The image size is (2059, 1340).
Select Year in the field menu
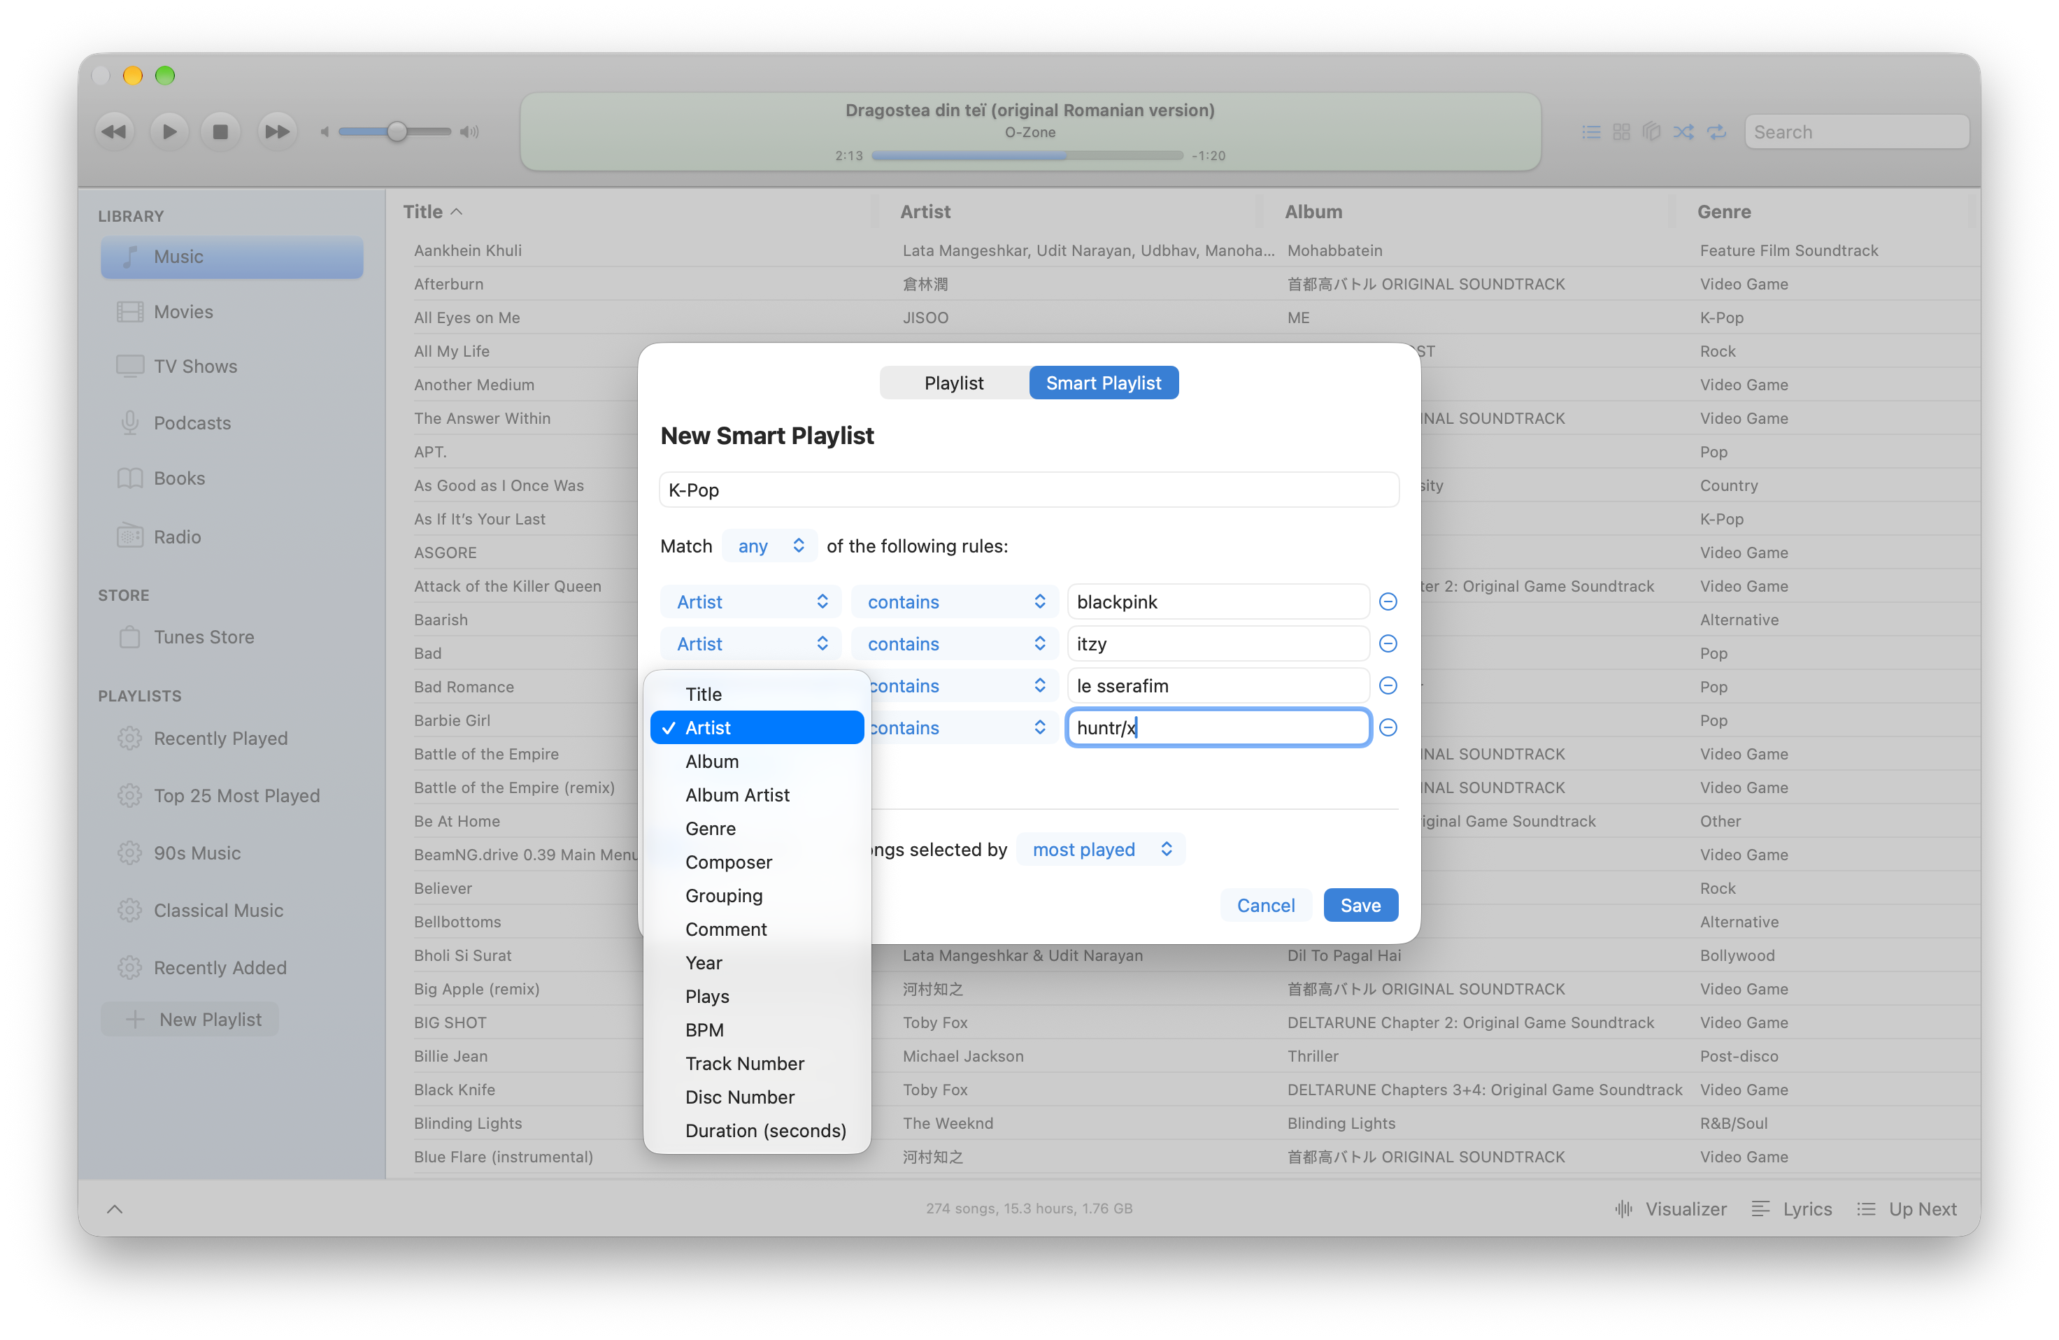pos(757,962)
